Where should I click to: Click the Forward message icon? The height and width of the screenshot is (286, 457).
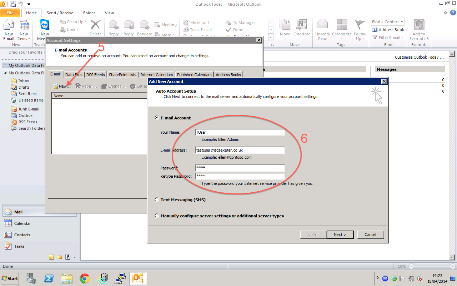145,28
